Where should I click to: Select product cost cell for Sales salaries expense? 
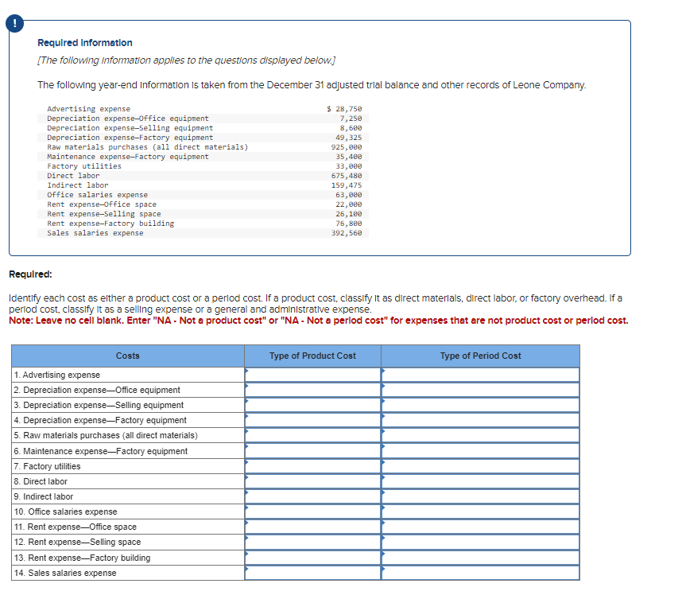click(x=312, y=573)
